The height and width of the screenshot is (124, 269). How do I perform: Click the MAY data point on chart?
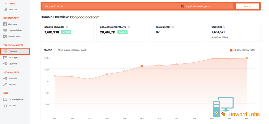[55, 76]
